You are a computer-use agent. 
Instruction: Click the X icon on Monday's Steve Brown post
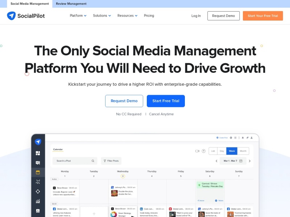54,188
